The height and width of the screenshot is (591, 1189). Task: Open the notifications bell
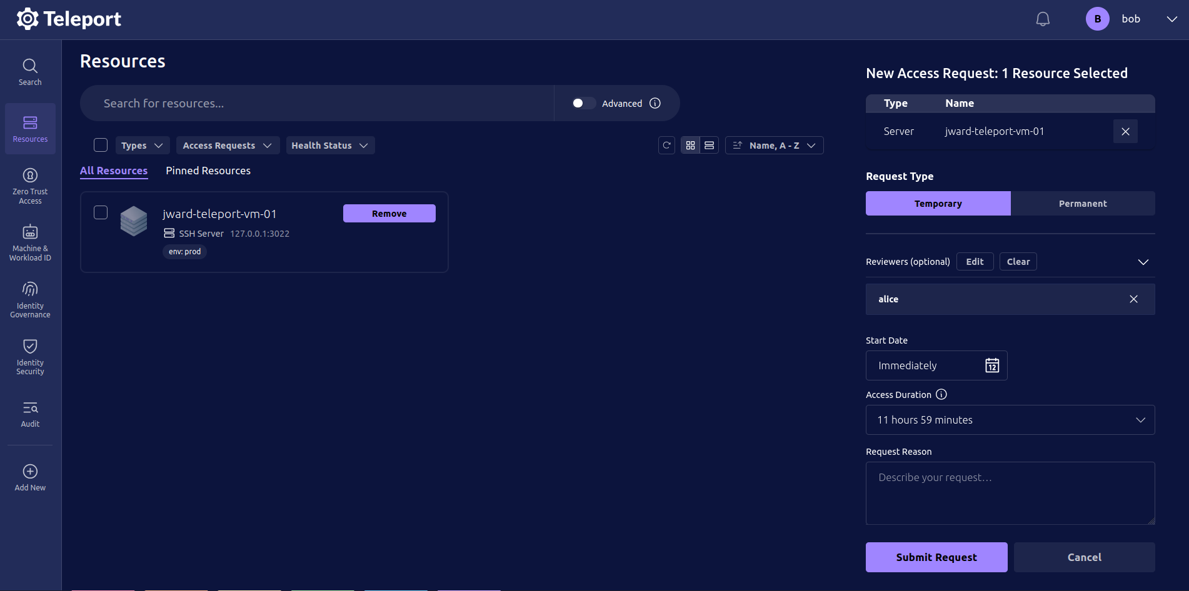click(x=1042, y=19)
